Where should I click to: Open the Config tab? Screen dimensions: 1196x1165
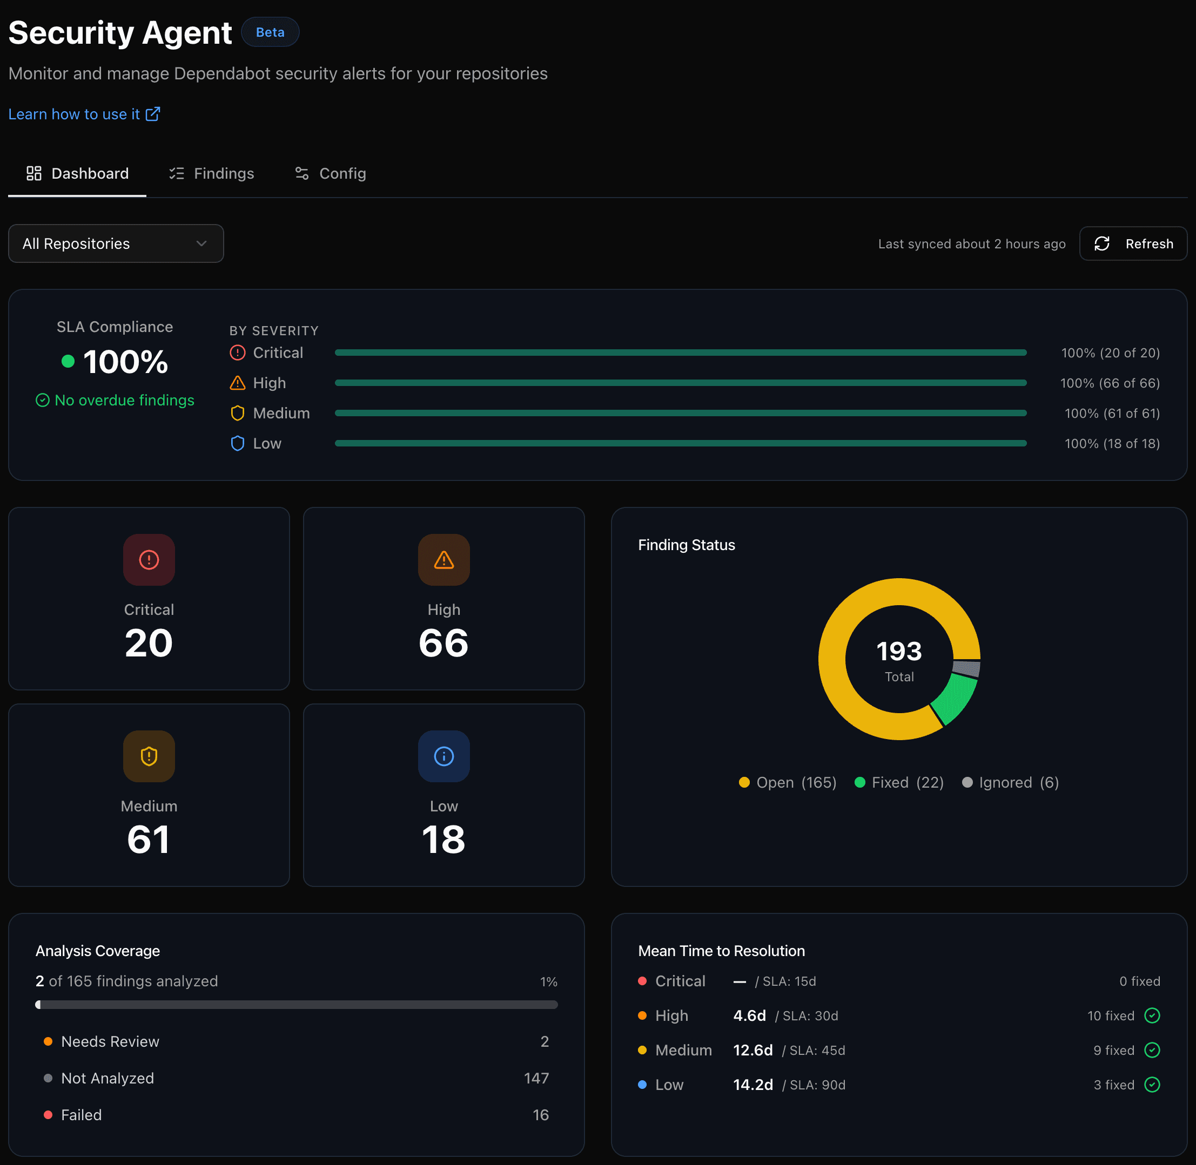pyautogui.click(x=330, y=173)
